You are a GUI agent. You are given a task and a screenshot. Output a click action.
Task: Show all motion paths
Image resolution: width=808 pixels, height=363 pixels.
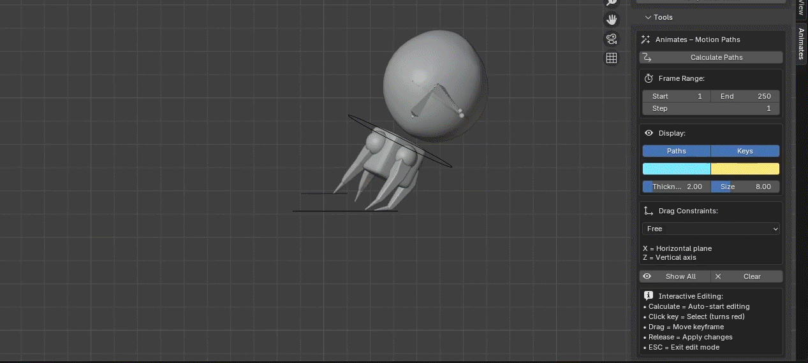[675, 276]
